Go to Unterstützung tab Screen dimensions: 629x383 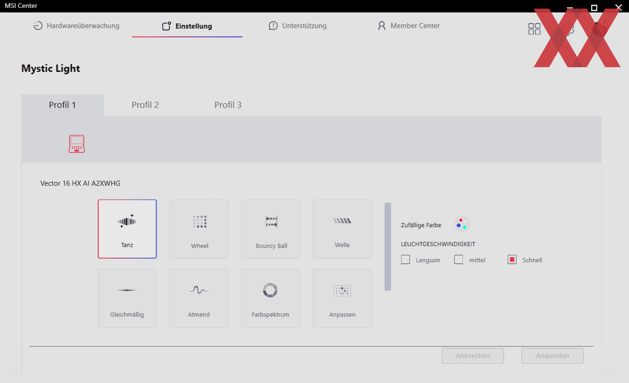297,26
